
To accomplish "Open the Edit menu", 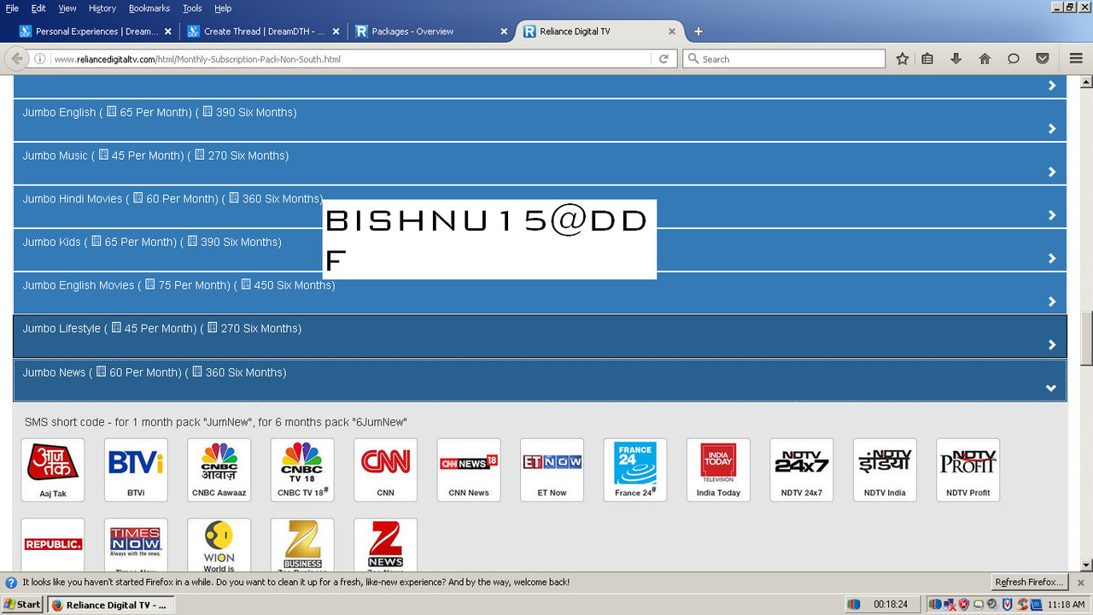I will coord(38,9).
